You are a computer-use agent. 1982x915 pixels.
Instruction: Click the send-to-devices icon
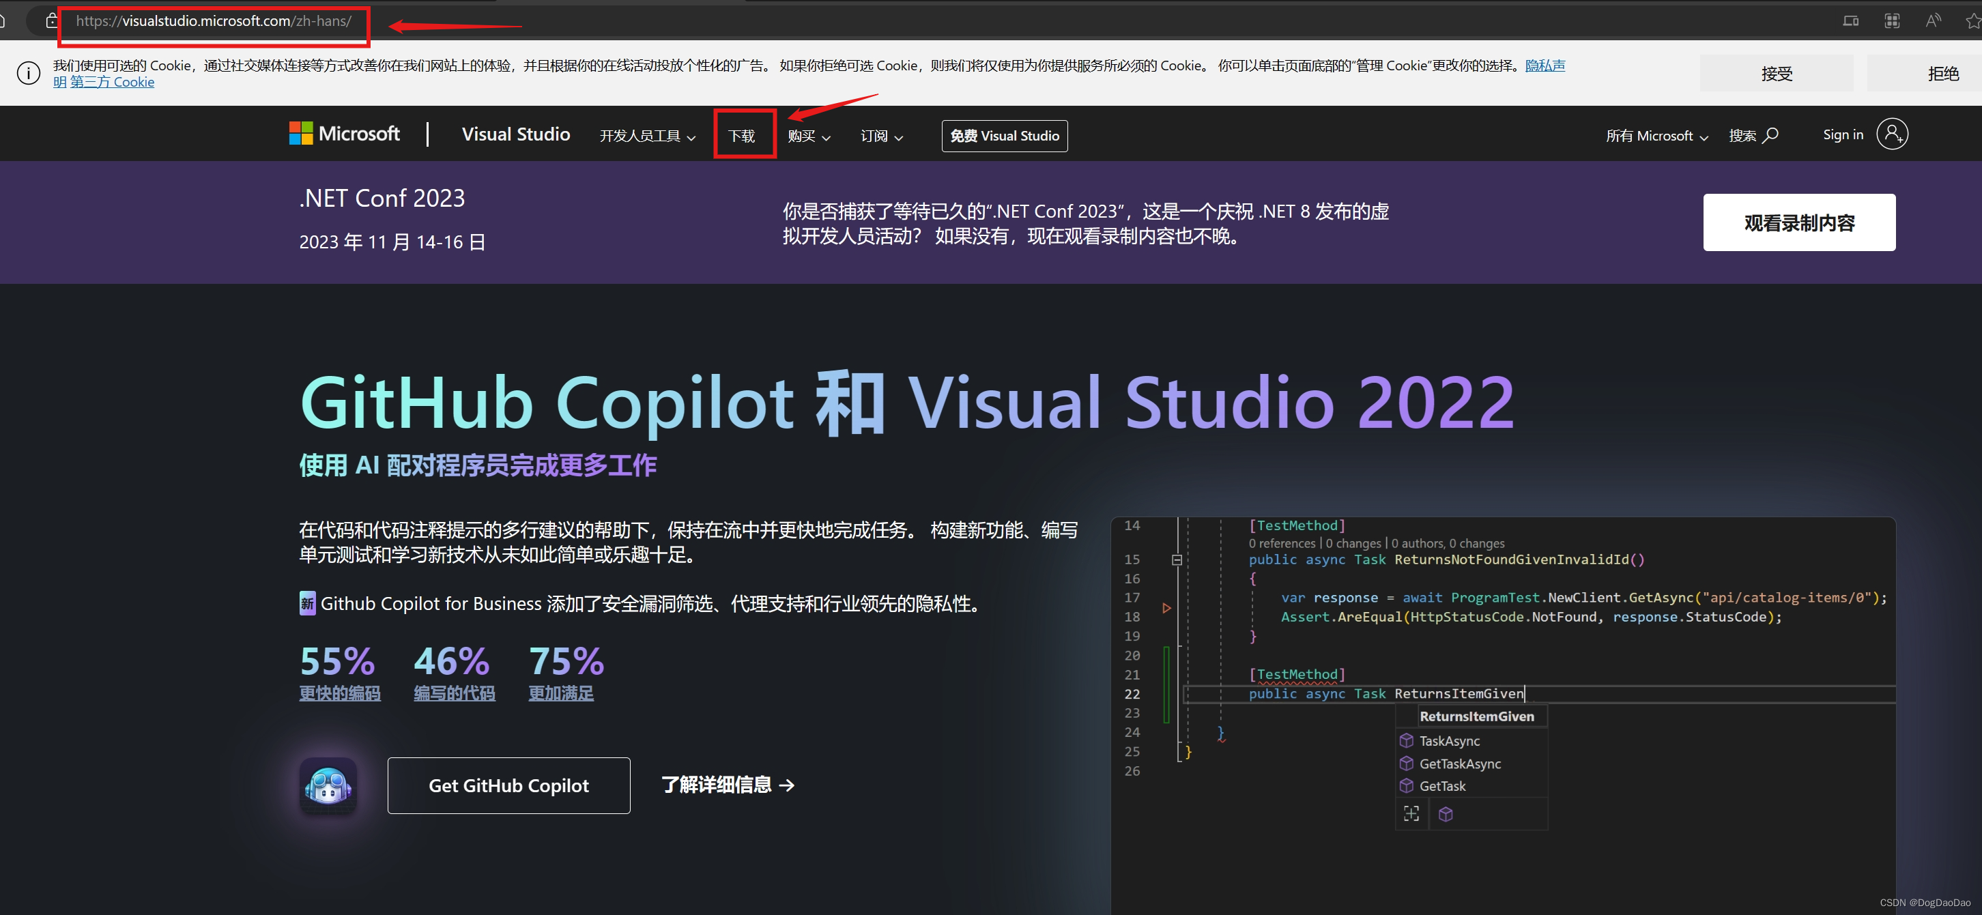1850,20
